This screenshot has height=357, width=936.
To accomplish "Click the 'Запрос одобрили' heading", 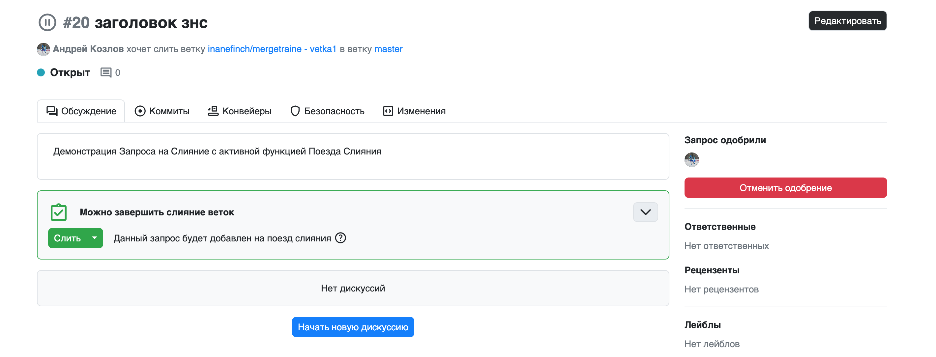I will click(725, 140).
